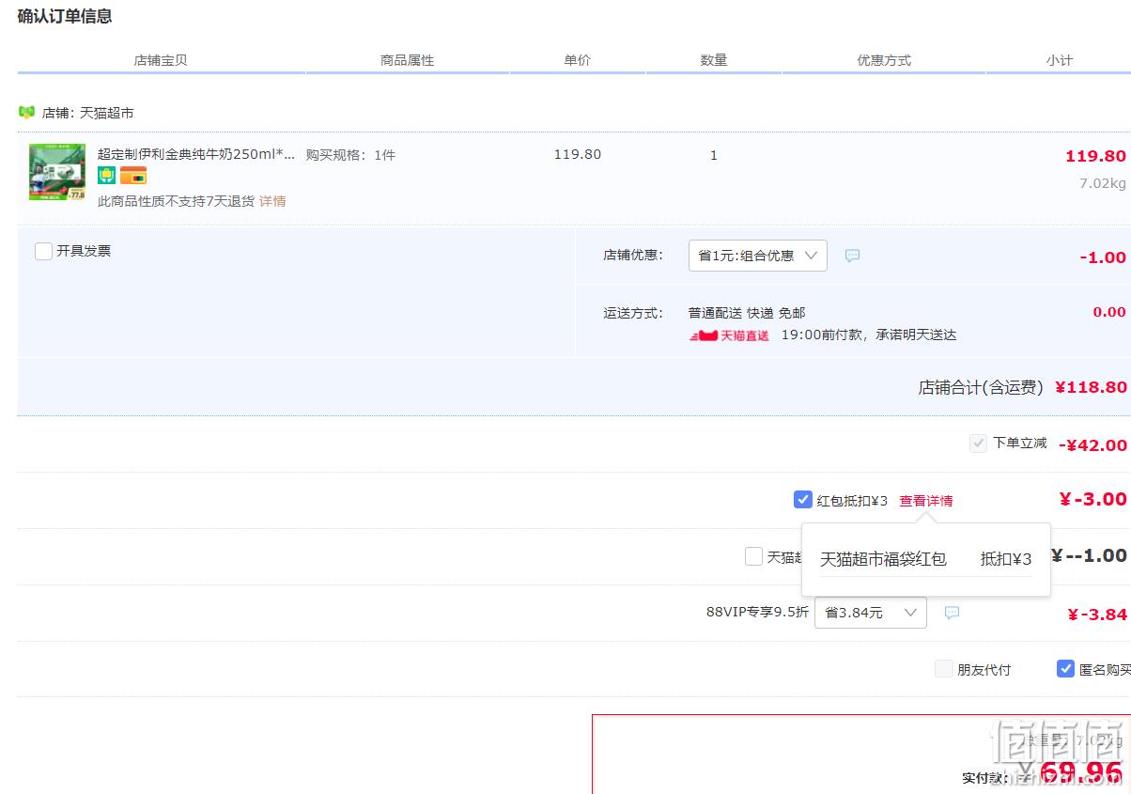
Task: Click the 0.00 shipping fee amount
Action: coord(1109,312)
